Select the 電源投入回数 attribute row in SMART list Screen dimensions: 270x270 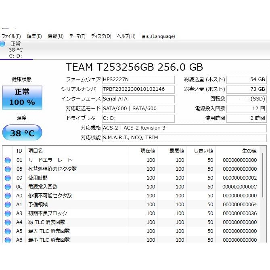(x=131, y=187)
